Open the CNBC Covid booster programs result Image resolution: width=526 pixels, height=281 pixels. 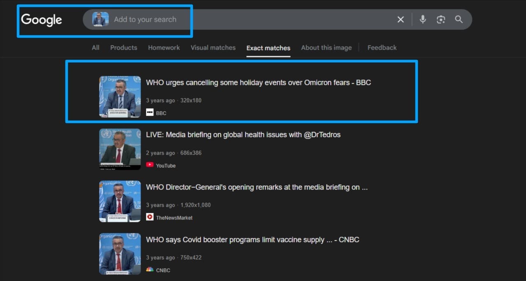pyautogui.click(x=253, y=240)
